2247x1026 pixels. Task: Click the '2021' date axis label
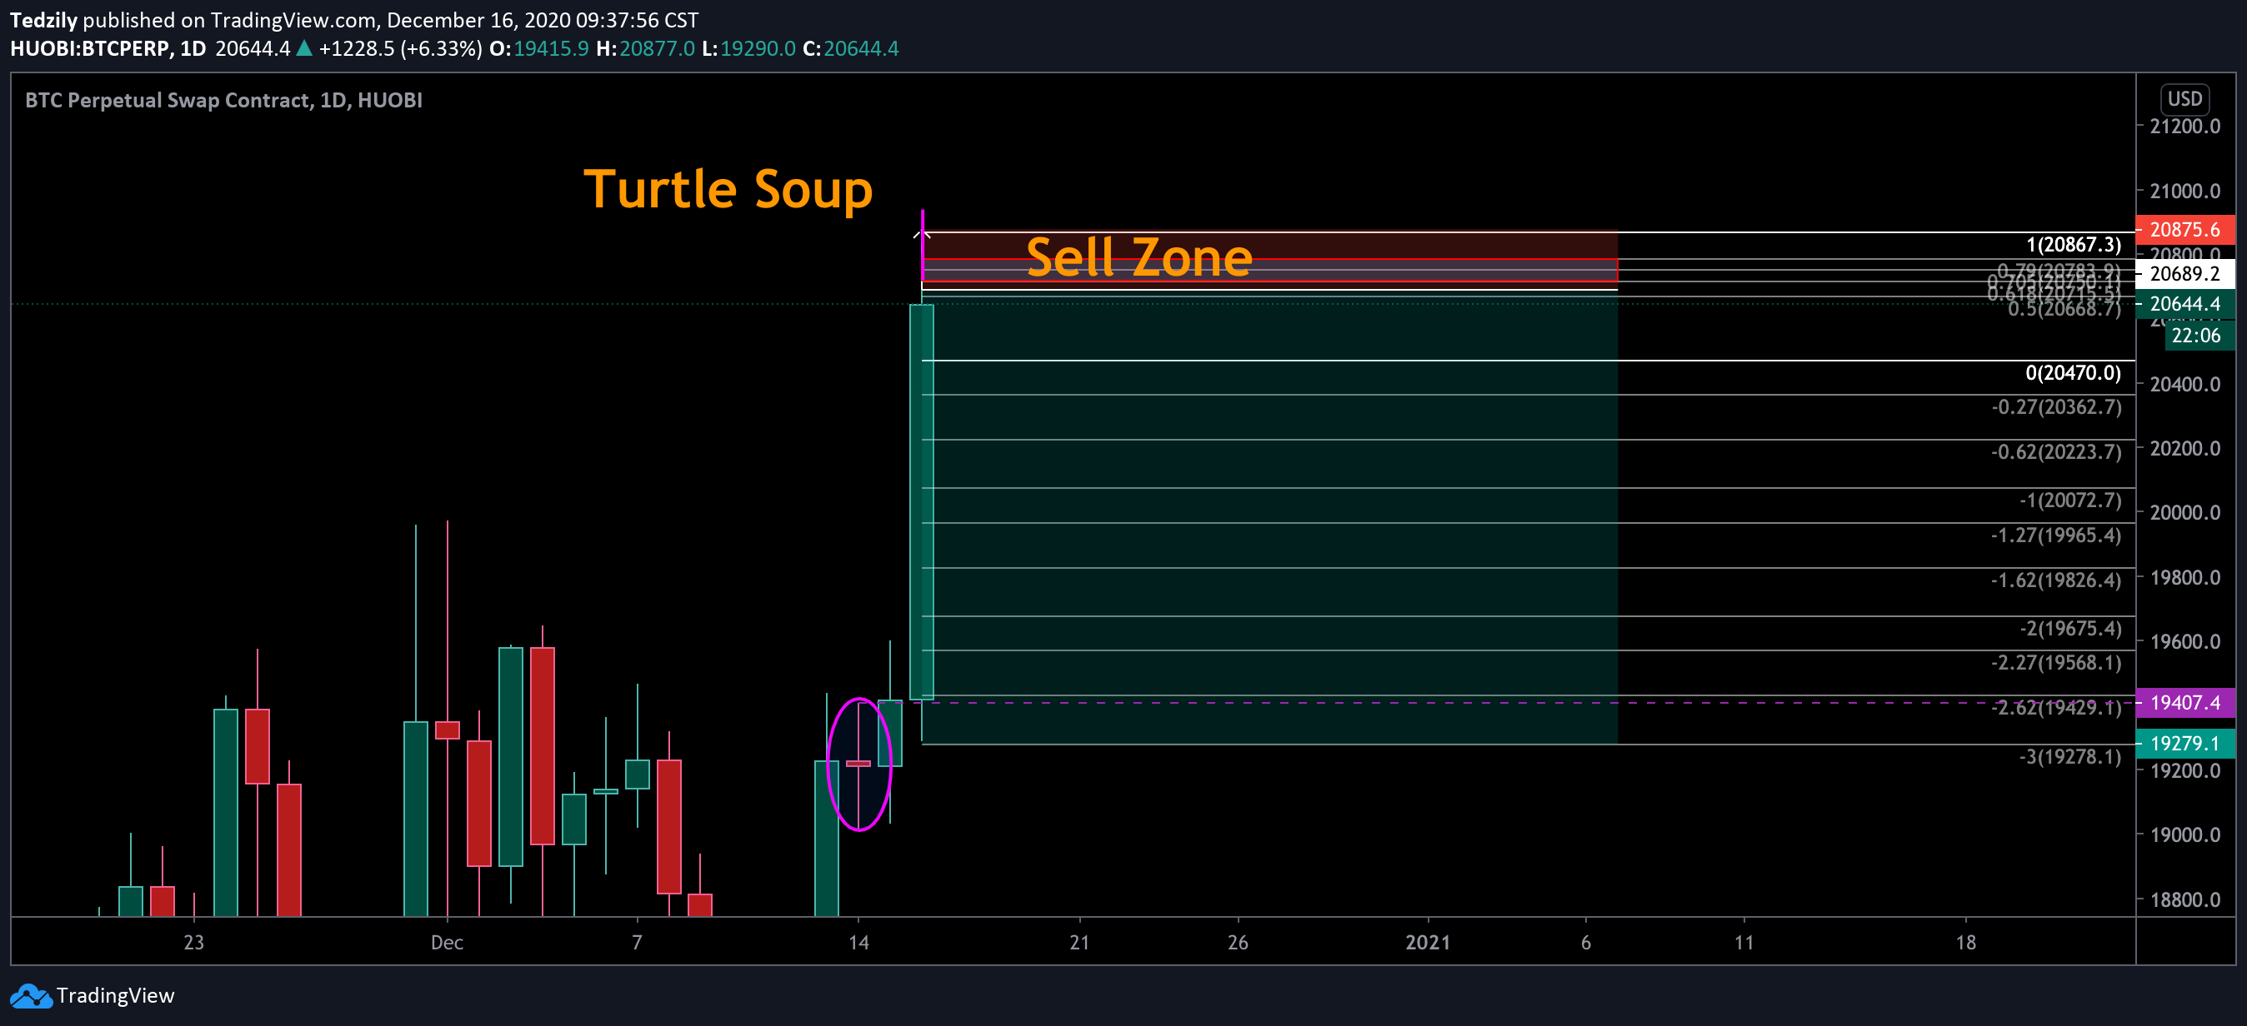tap(1428, 943)
